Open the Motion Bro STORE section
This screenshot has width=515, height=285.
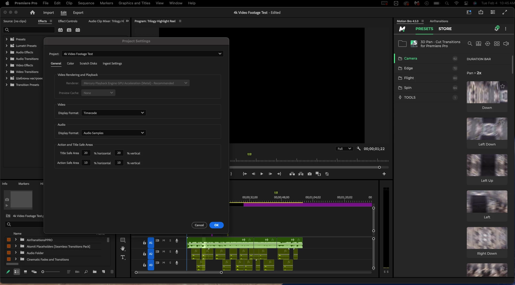(x=445, y=29)
